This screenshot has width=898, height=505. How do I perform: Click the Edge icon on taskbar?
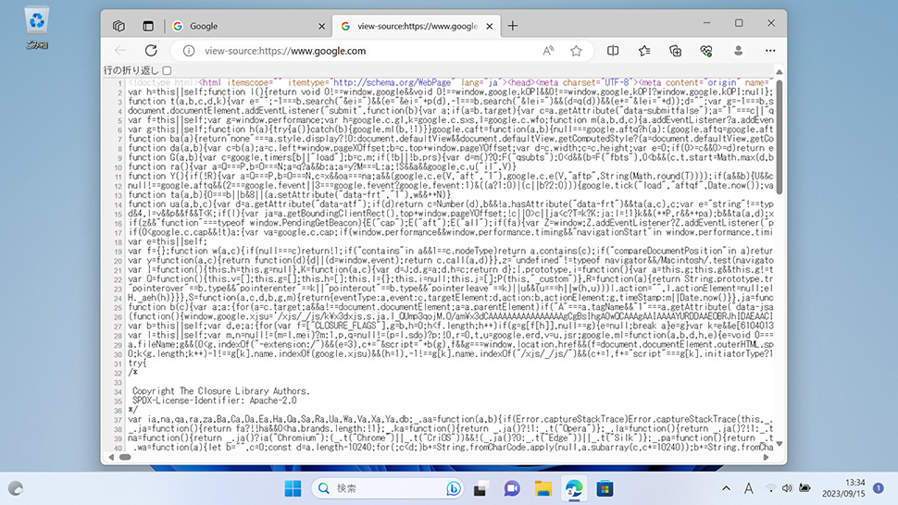click(574, 489)
